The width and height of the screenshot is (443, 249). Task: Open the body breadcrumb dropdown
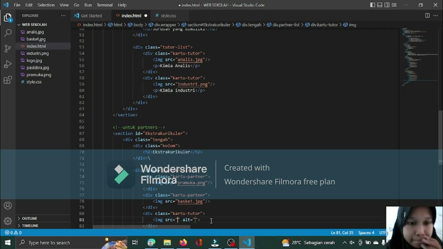pos(135,25)
